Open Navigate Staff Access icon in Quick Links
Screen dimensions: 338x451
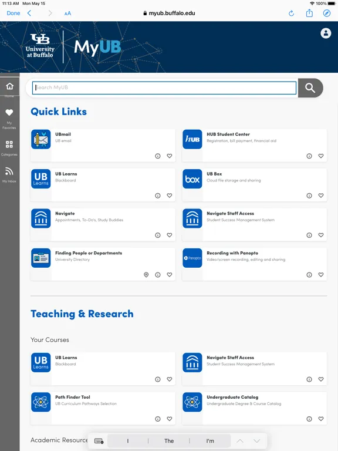click(192, 218)
